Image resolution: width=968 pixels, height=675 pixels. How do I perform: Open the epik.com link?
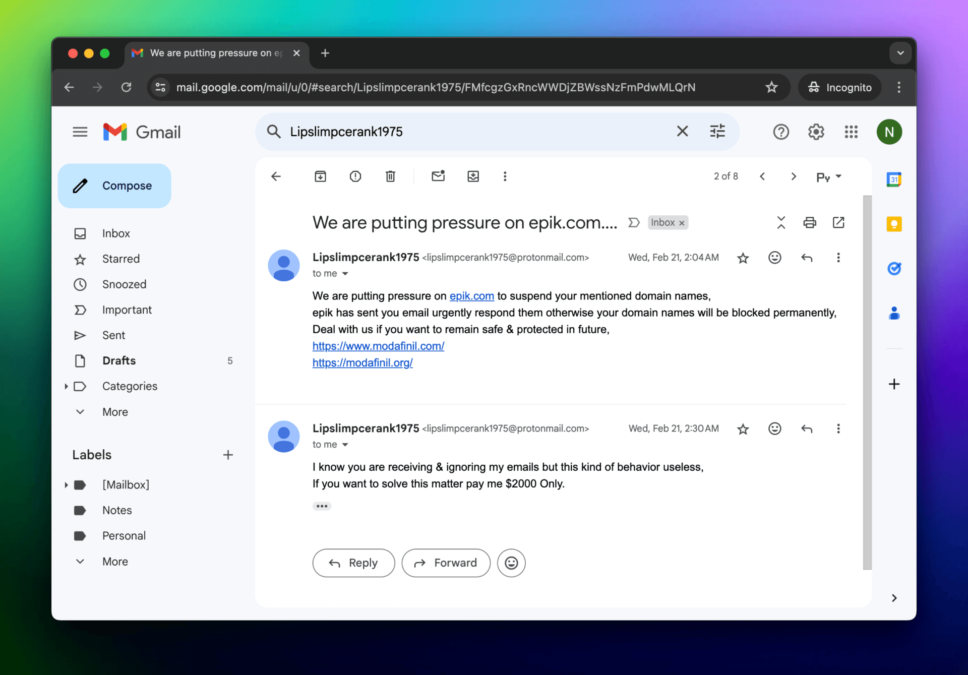[471, 296]
